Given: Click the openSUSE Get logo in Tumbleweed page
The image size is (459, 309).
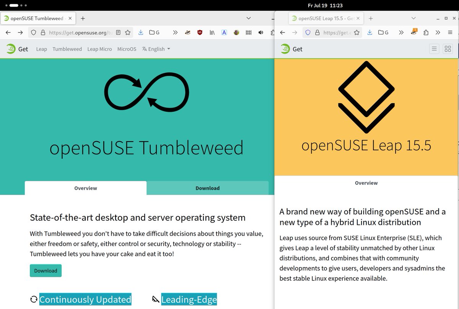Looking at the screenshot, I should (17, 49).
